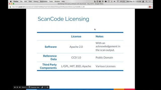Image resolution: width=161 pixels, height=90 pixels.
Task: Open the Edit menu
Action: [x=25, y=1]
